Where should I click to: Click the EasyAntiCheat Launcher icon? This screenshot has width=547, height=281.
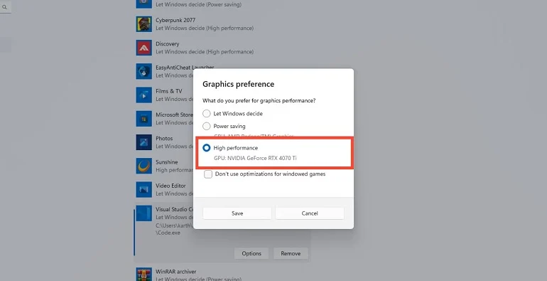(x=143, y=71)
